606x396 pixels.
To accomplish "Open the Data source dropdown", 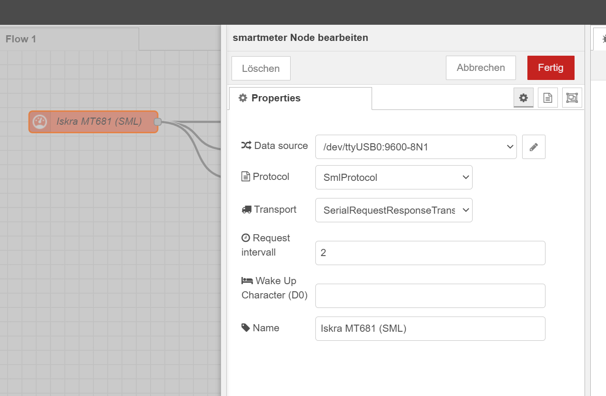I will pyautogui.click(x=415, y=147).
